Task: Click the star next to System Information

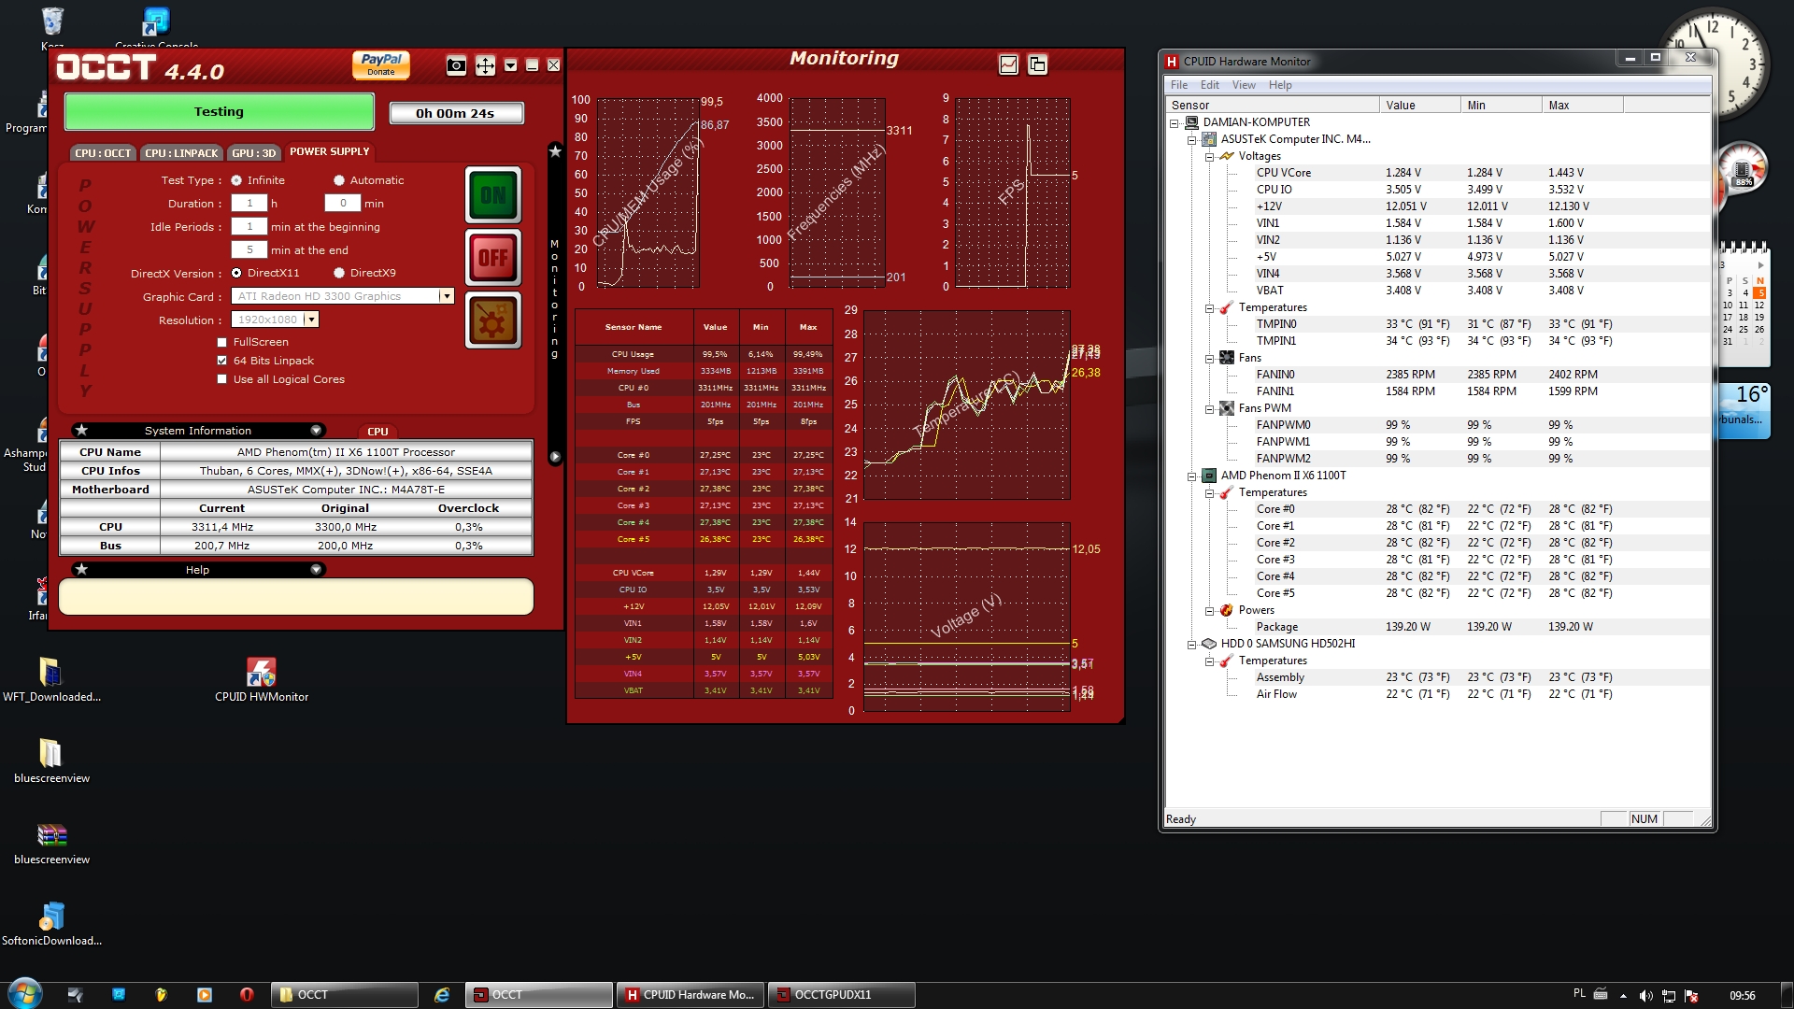Action: tap(82, 431)
